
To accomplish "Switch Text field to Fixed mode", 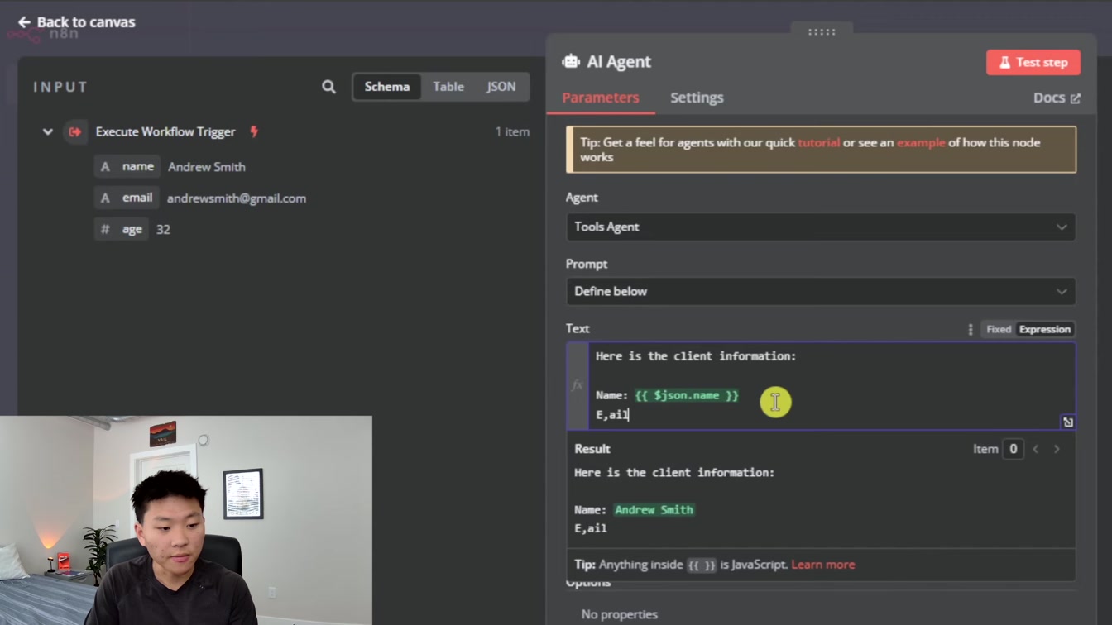I will click(999, 329).
